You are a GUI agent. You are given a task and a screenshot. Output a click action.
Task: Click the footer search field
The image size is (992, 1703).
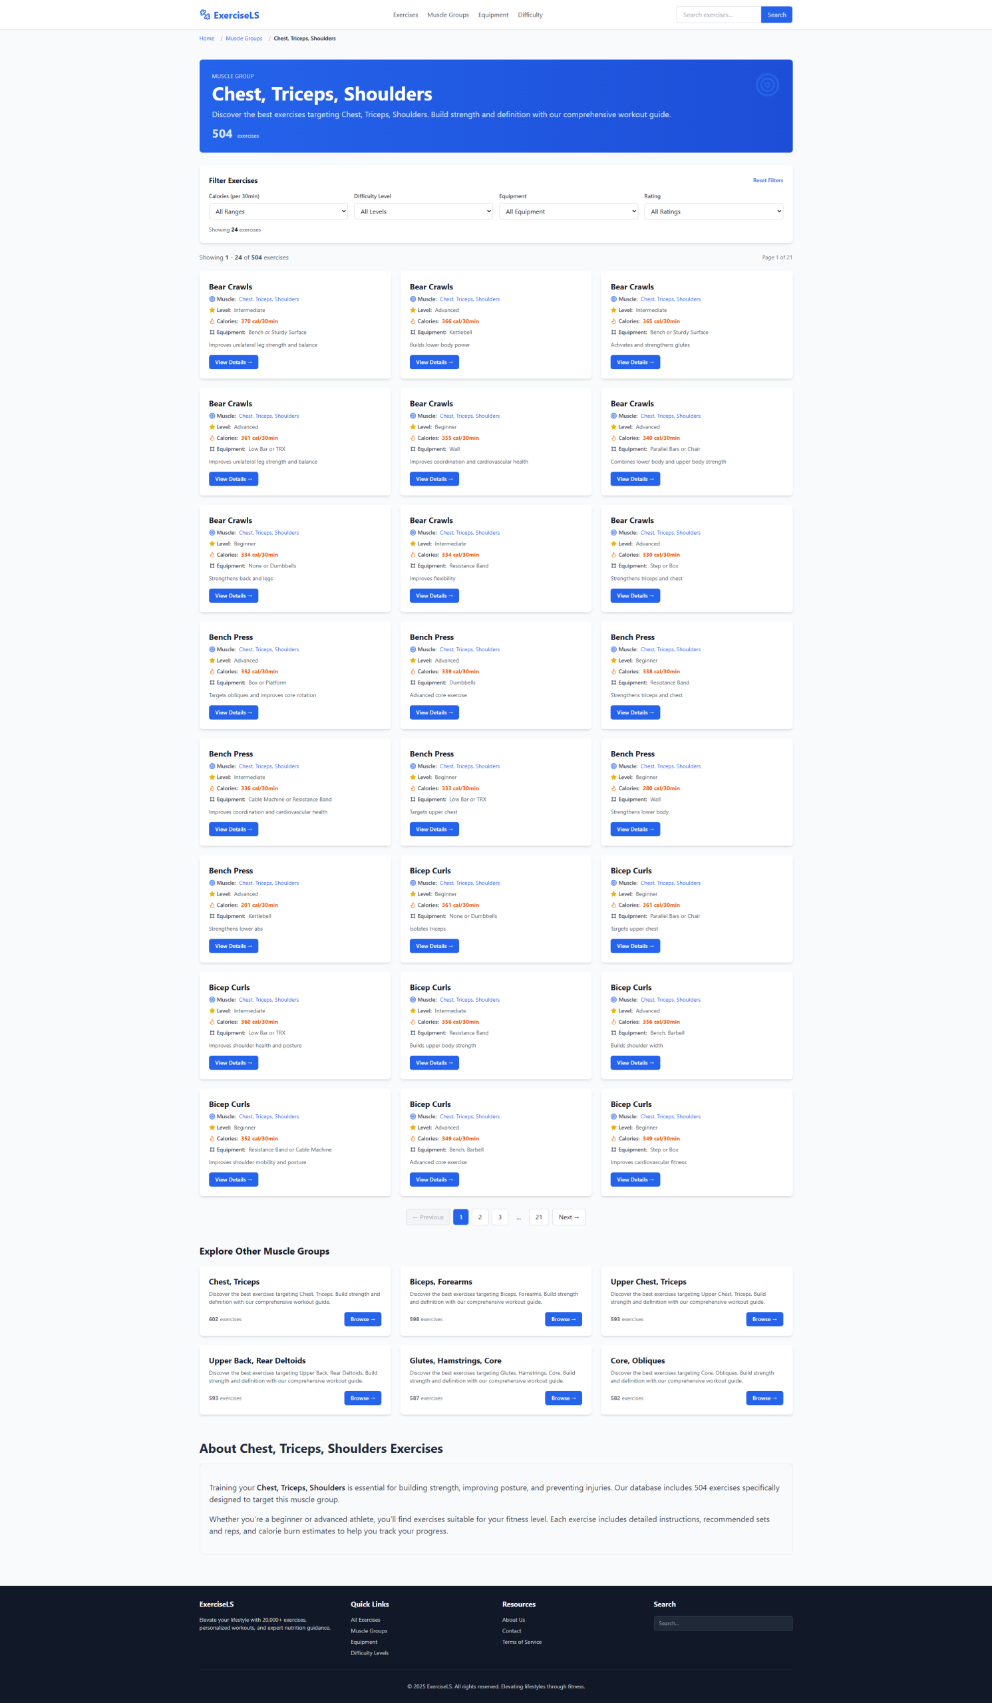[723, 1623]
